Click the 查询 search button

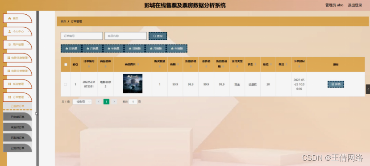(158, 36)
